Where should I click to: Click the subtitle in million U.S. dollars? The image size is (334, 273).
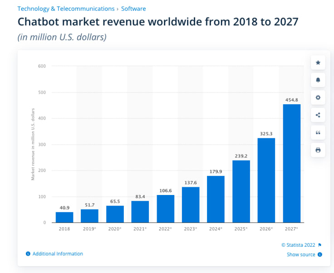[62, 37]
